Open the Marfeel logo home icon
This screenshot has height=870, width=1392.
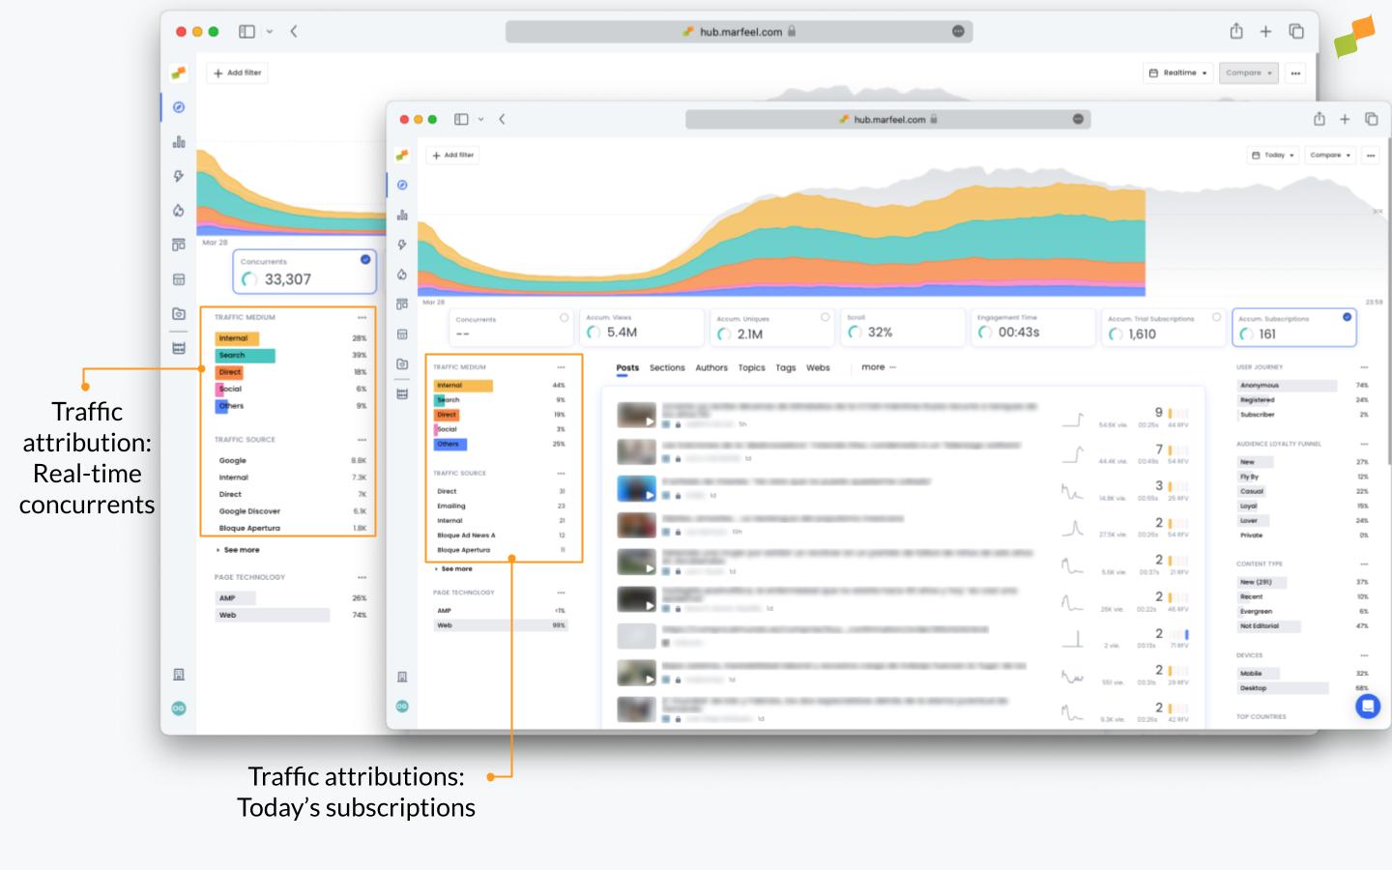(x=402, y=153)
